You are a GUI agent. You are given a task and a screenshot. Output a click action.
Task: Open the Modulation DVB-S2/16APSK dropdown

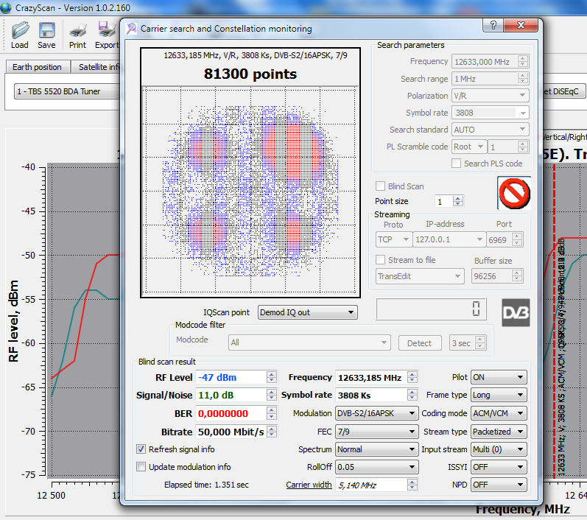pos(376,413)
